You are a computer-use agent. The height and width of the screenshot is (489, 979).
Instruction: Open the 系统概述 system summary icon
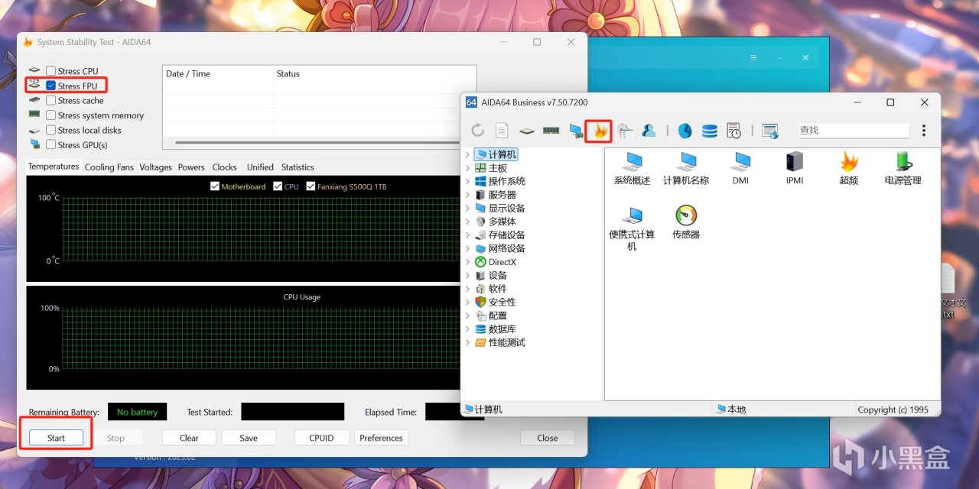[632, 162]
